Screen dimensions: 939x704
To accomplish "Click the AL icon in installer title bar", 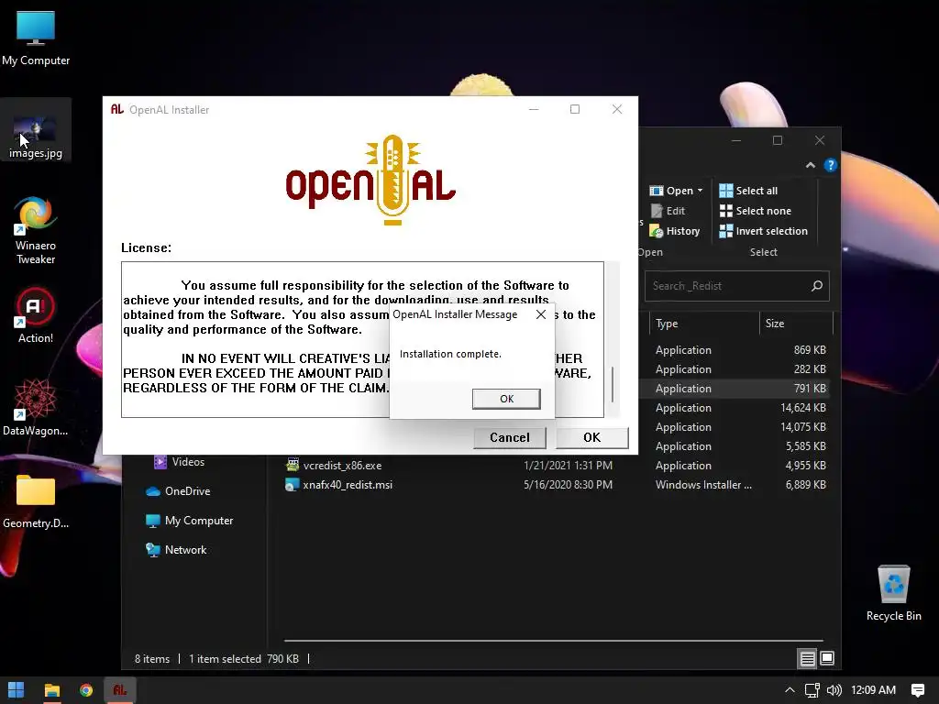I will (116, 109).
